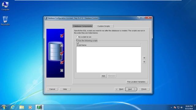This screenshot has height=110, width=196.
Task: Open File Location Variables dialog
Action: click(137, 82)
